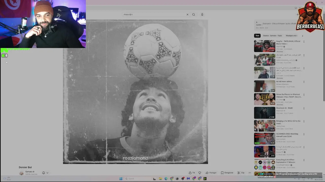Open Microsoft Edge from the taskbar
The width and height of the screenshot is (325, 182).
pos(166,179)
